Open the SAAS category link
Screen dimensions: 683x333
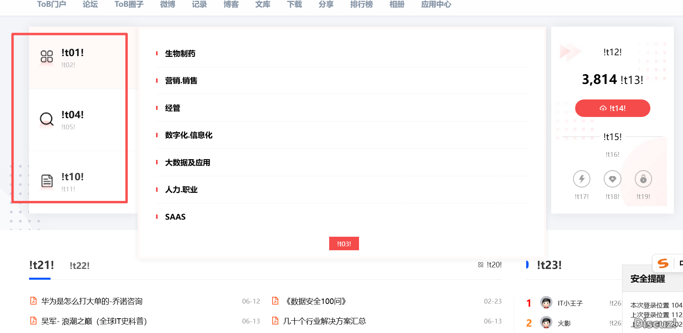(176, 217)
